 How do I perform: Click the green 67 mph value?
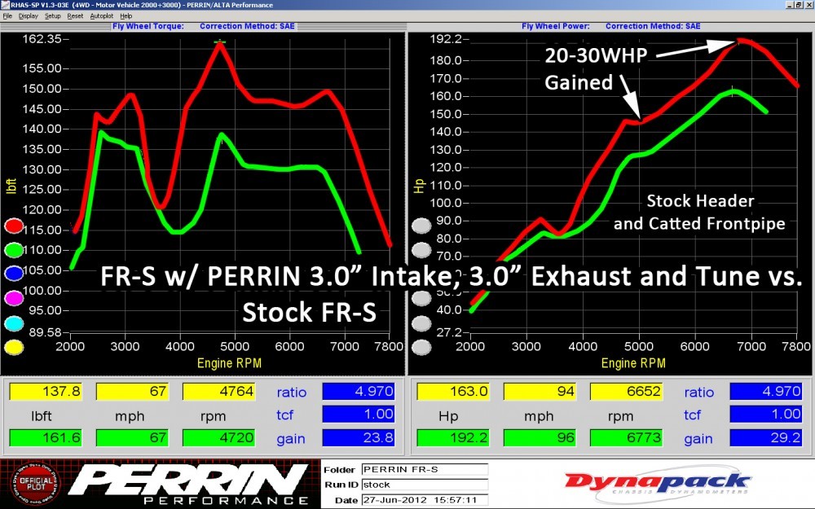click(x=133, y=437)
